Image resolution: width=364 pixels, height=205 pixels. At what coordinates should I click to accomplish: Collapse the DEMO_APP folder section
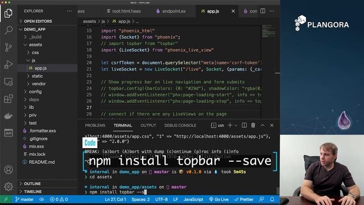(x=48, y=29)
